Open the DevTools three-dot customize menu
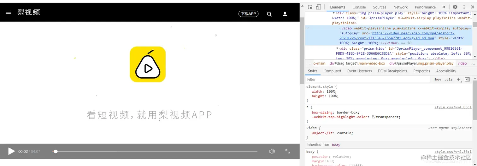The width and height of the screenshot is (477, 166). pos(464,7)
